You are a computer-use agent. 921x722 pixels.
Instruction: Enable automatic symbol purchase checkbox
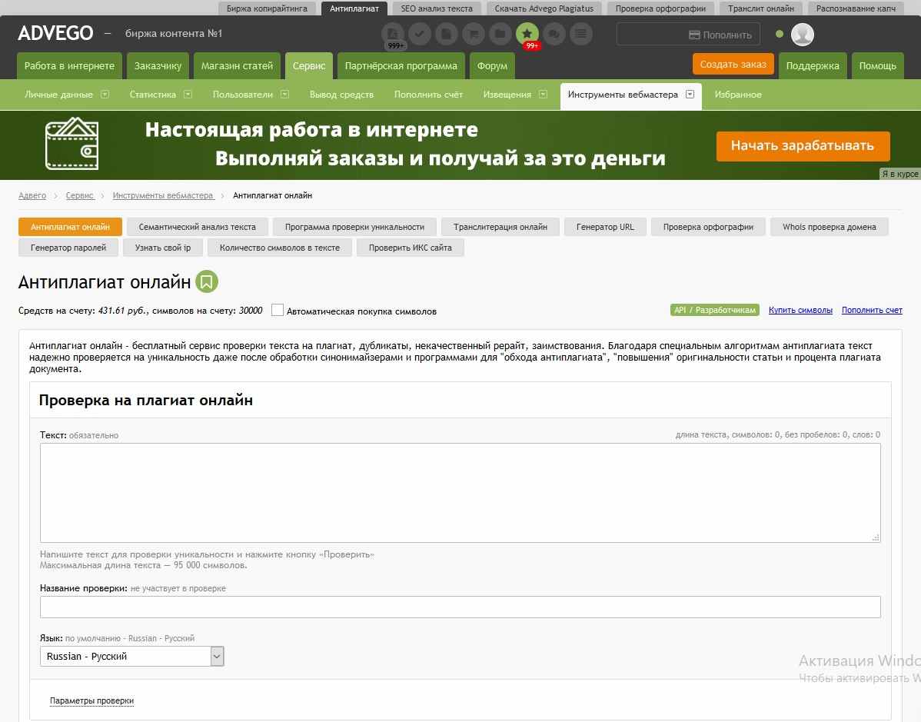coord(278,311)
